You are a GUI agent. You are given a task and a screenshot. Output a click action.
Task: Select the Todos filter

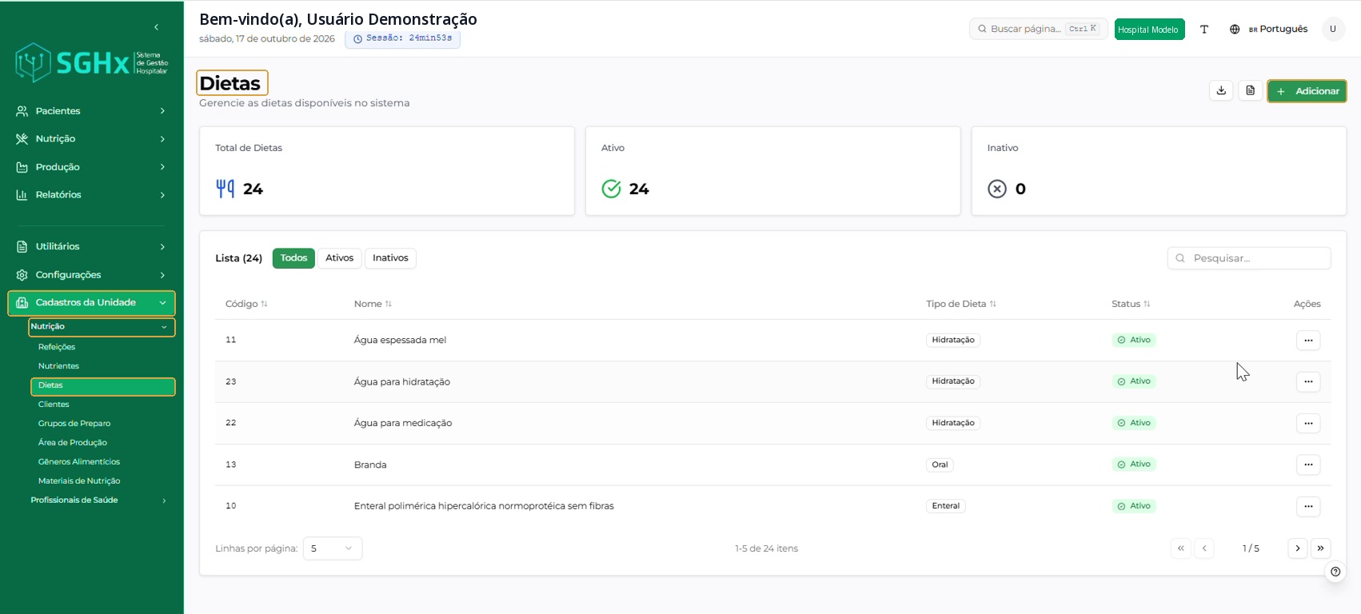[x=293, y=258]
